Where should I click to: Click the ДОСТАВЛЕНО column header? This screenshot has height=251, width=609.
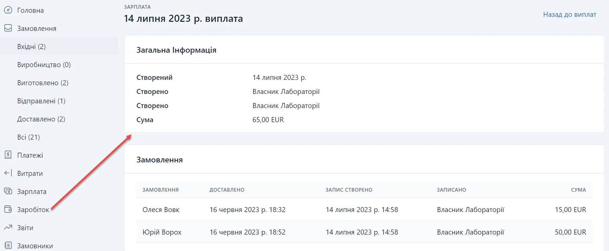point(227,190)
